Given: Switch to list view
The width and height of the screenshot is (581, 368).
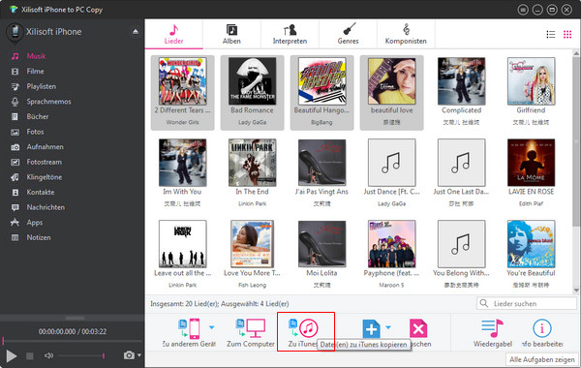Looking at the screenshot, I should coord(551,35).
